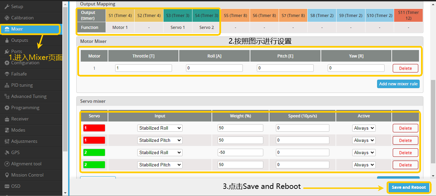Click the "Motor 1" function cell
Image resolution: width=436 pixels, height=196 pixels.
tap(120, 27)
